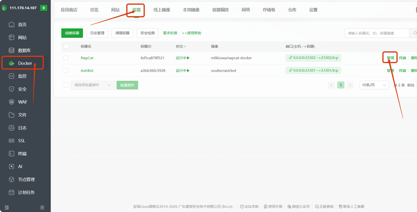Open the >>使用帮助 link

192,33
